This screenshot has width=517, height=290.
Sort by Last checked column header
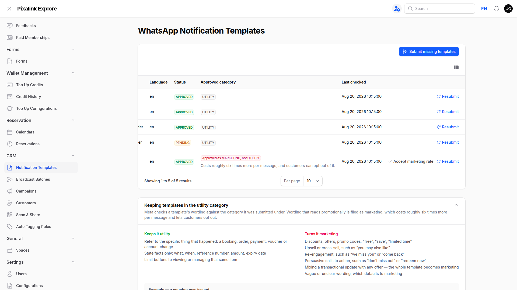(354, 82)
